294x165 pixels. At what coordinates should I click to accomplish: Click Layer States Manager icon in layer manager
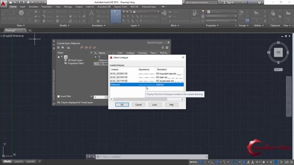click(x=68, y=48)
